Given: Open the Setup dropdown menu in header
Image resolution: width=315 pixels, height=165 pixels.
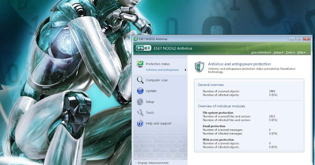Looking at the screenshot, I should click(278, 52).
